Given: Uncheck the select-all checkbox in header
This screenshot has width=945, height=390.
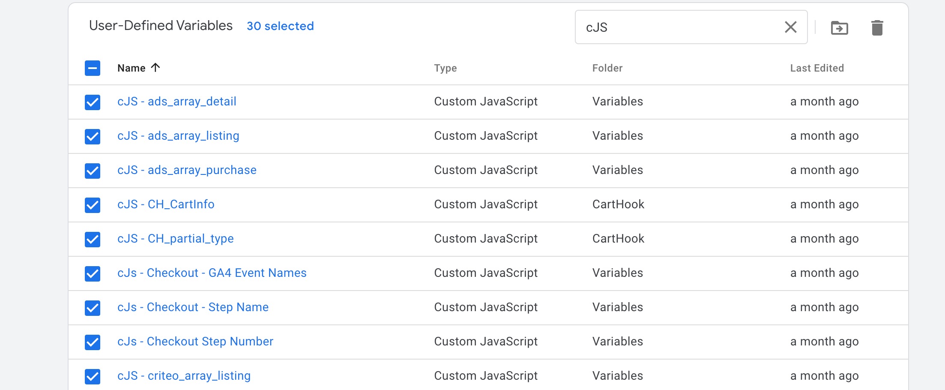Looking at the screenshot, I should coord(93,68).
